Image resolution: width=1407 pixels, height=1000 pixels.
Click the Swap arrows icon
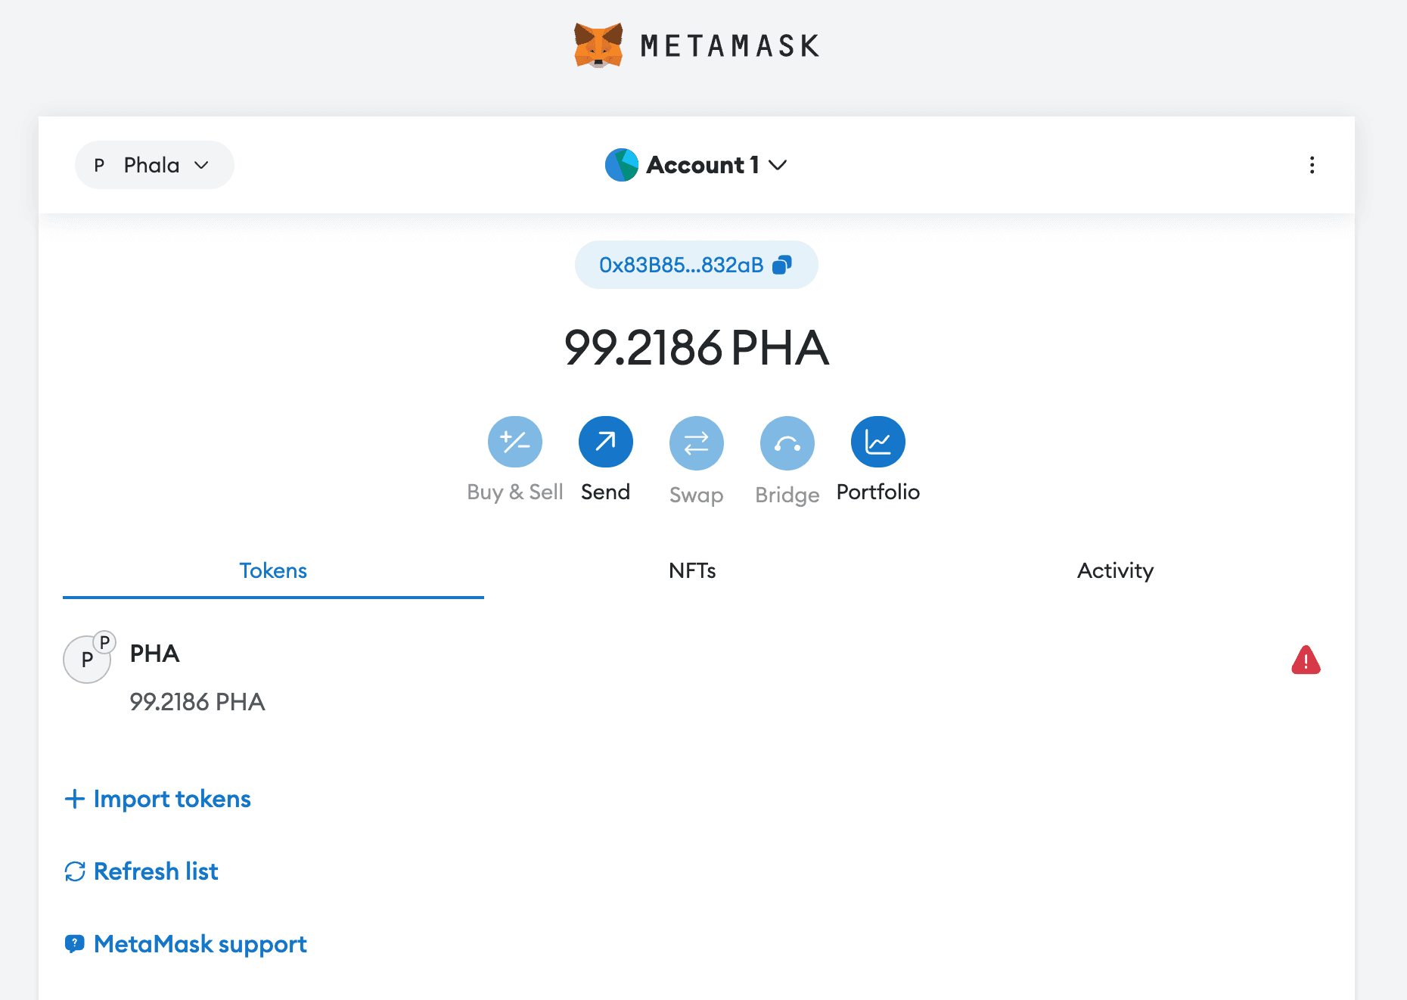(x=696, y=443)
